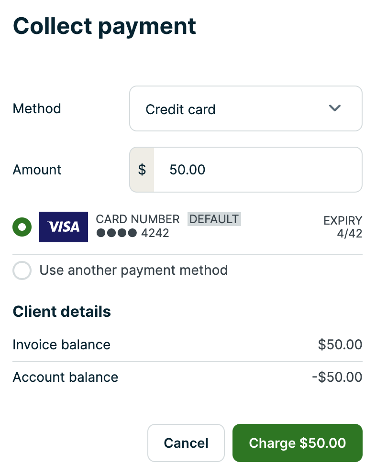Open the Method dropdown showing Credit card
Viewport: 376px width, 475px height.
[x=245, y=109]
